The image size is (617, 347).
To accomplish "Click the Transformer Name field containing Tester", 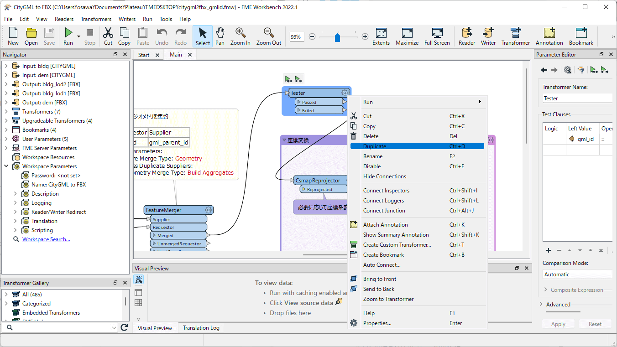I will pyautogui.click(x=577, y=98).
